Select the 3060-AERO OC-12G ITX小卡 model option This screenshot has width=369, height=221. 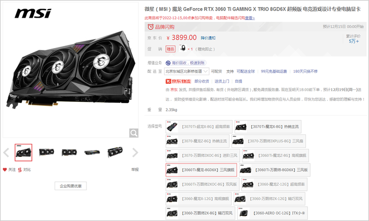pos(272,213)
